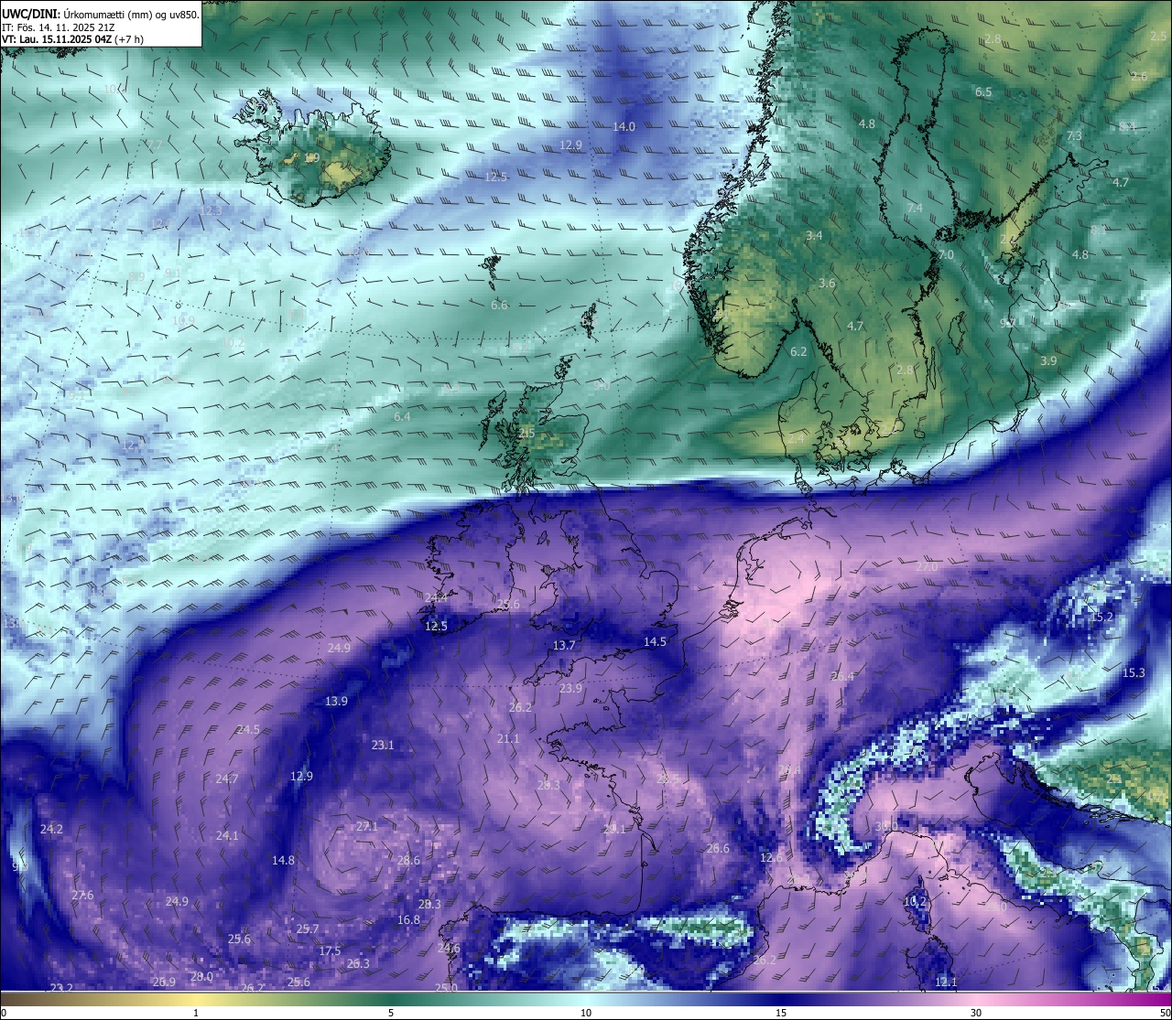The image size is (1172, 1020).
Task: Click the 17.5 value label
Action: 330,951
